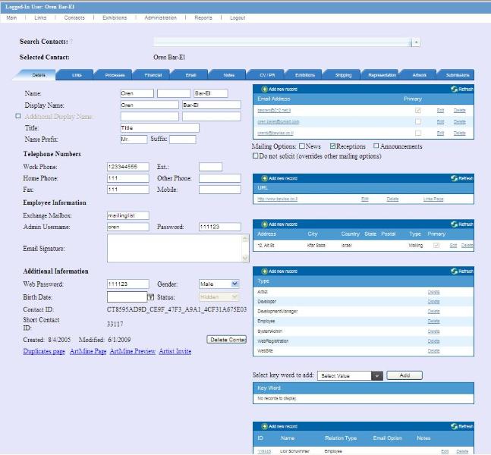Click Refresh icon in Relation Type panel
Screen dimensions: 491x455
(454, 426)
